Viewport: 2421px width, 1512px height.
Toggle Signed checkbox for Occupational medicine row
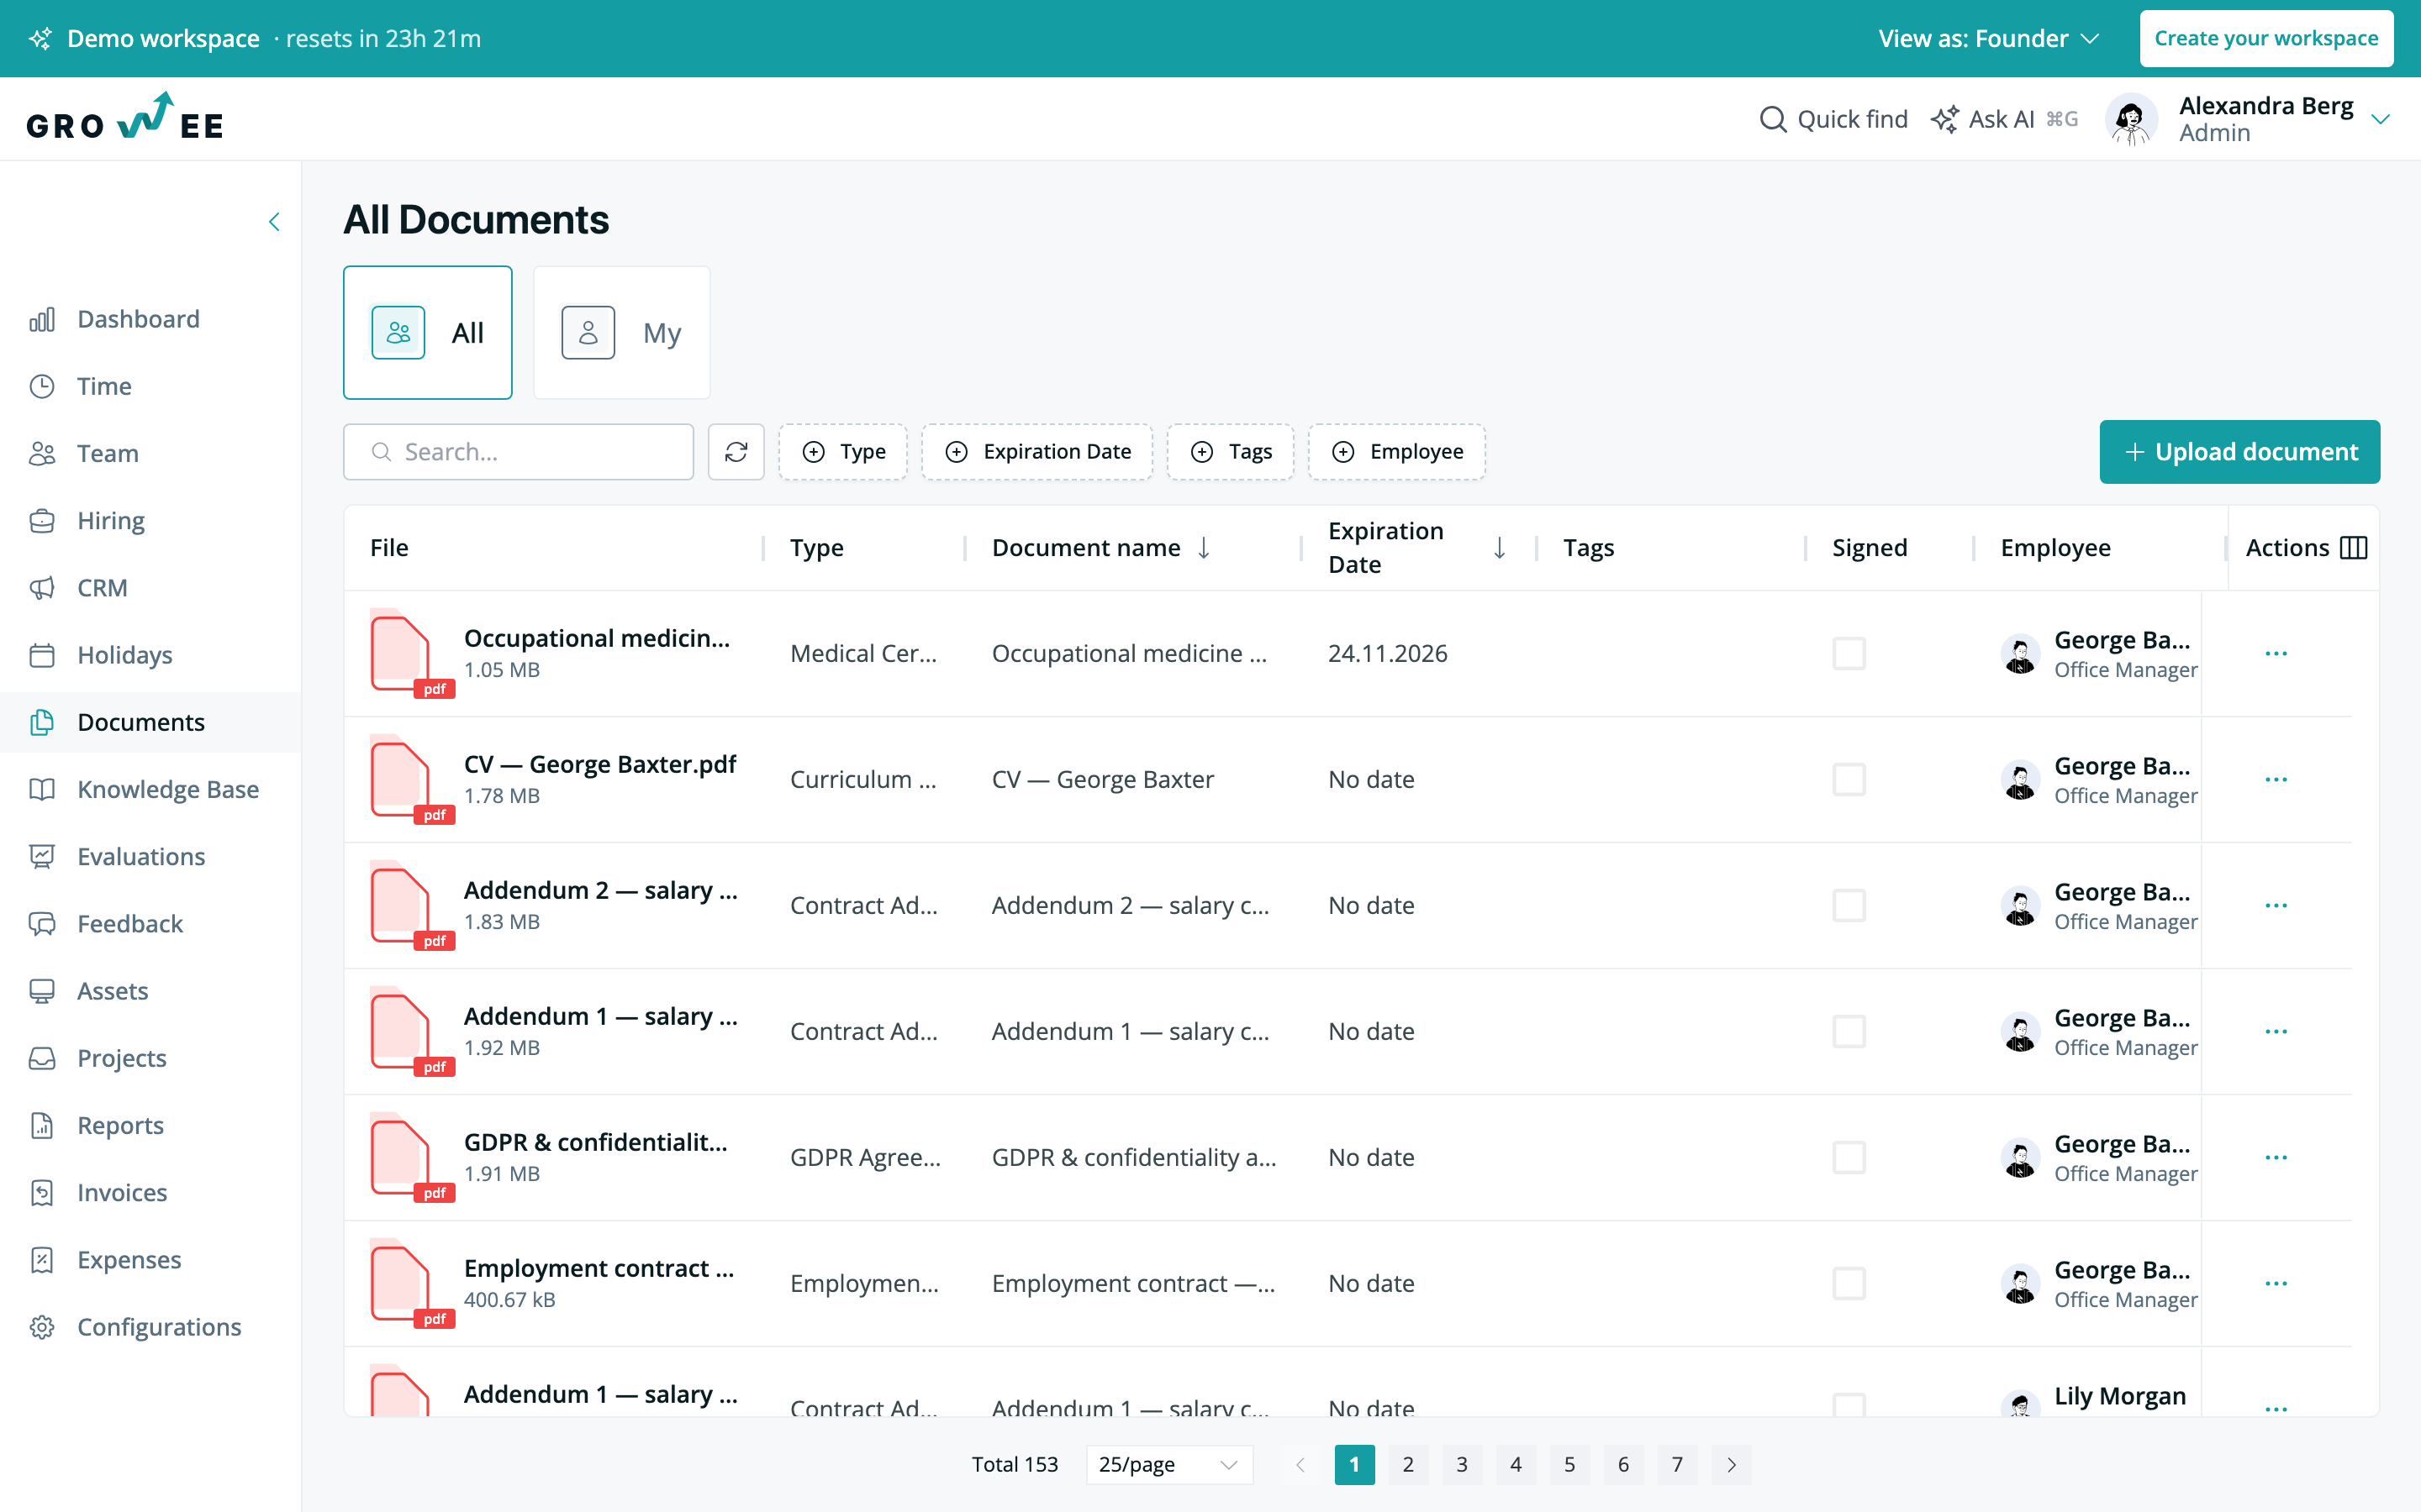[x=1849, y=654]
